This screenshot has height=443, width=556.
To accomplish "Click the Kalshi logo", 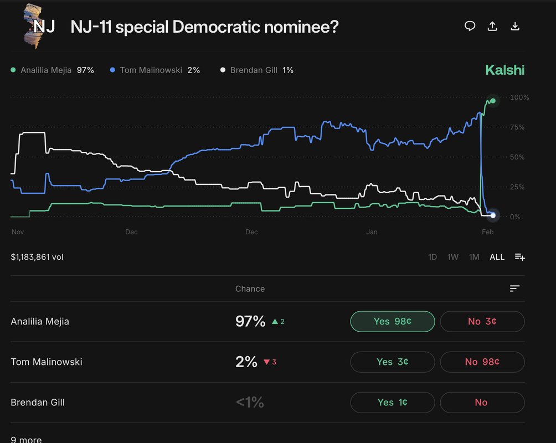I will (504, 70).
